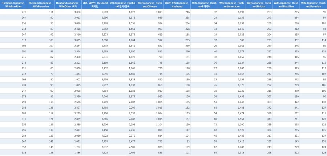The image size is (327, 156).
Task: Select the HusbandJapanese_WifePeruvian column header
Action: (x=41, y=5)
